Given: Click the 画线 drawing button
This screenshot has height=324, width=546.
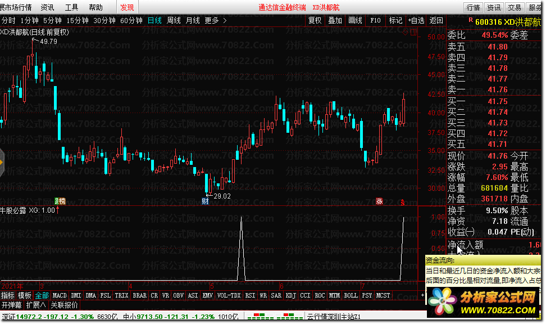Looking at the screenshot, I should tap(355, 21).
